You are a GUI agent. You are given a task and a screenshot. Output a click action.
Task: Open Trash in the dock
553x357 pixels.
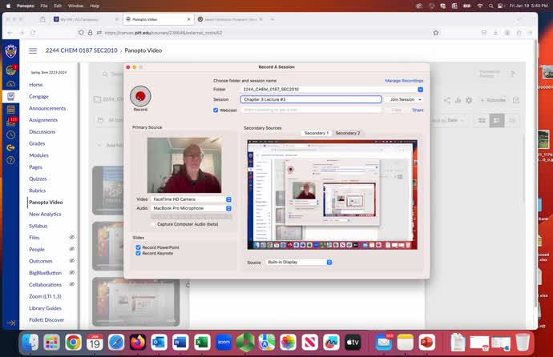[x=523, y=343]
